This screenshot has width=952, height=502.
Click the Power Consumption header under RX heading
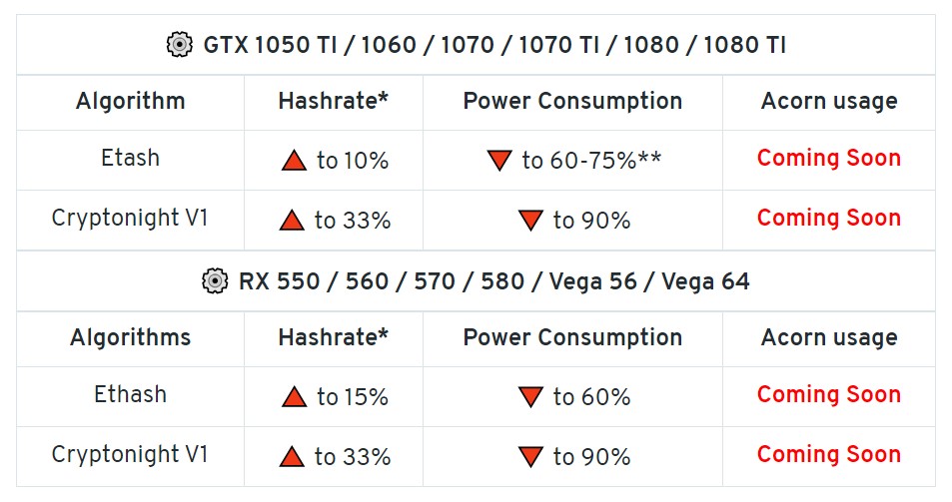pos(572,337)
